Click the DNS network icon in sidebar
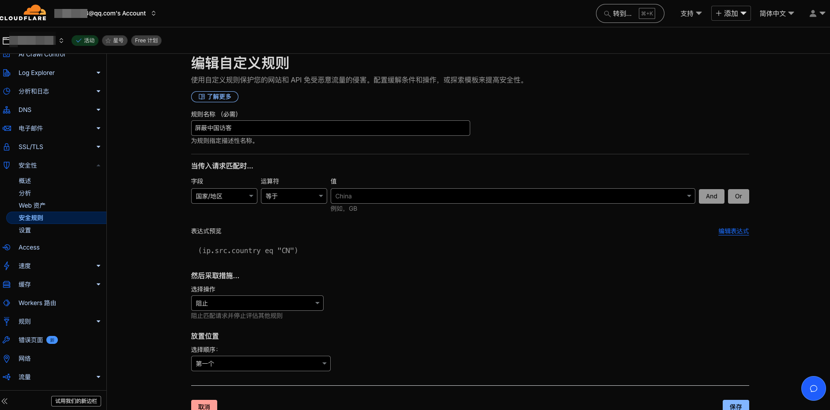The width and height of the screenshot is (830, 410). click(7, 110)
